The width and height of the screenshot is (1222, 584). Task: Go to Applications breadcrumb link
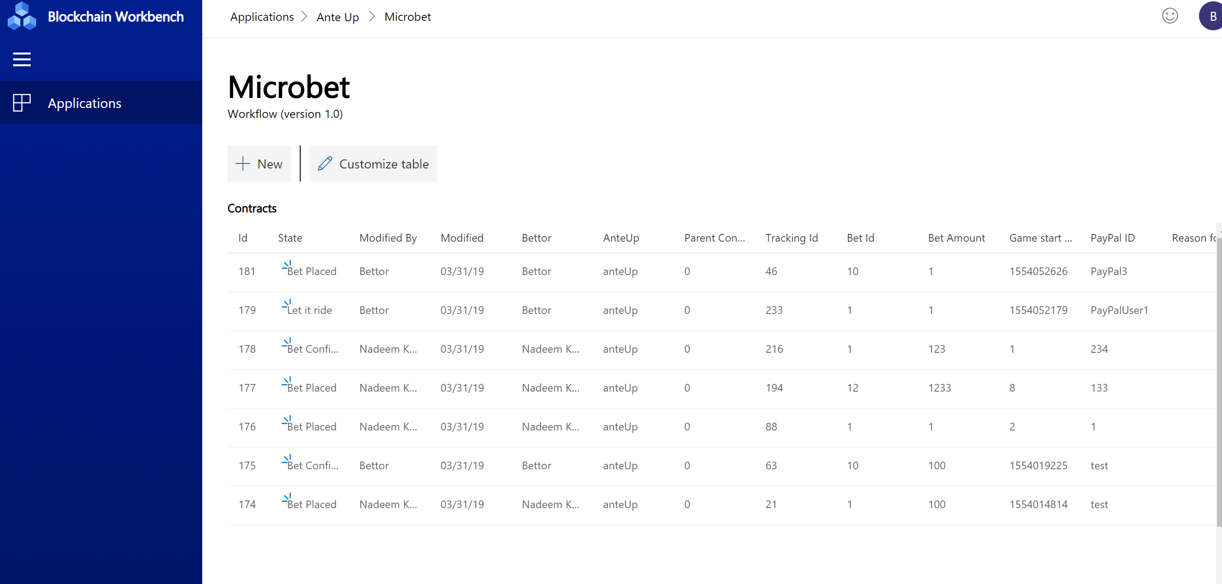click(x=262, y=17)
